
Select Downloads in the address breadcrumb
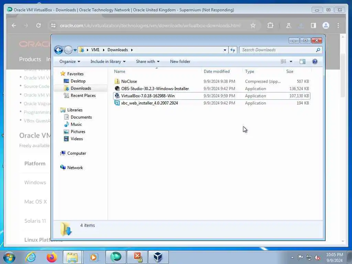(x=118, y=50)
